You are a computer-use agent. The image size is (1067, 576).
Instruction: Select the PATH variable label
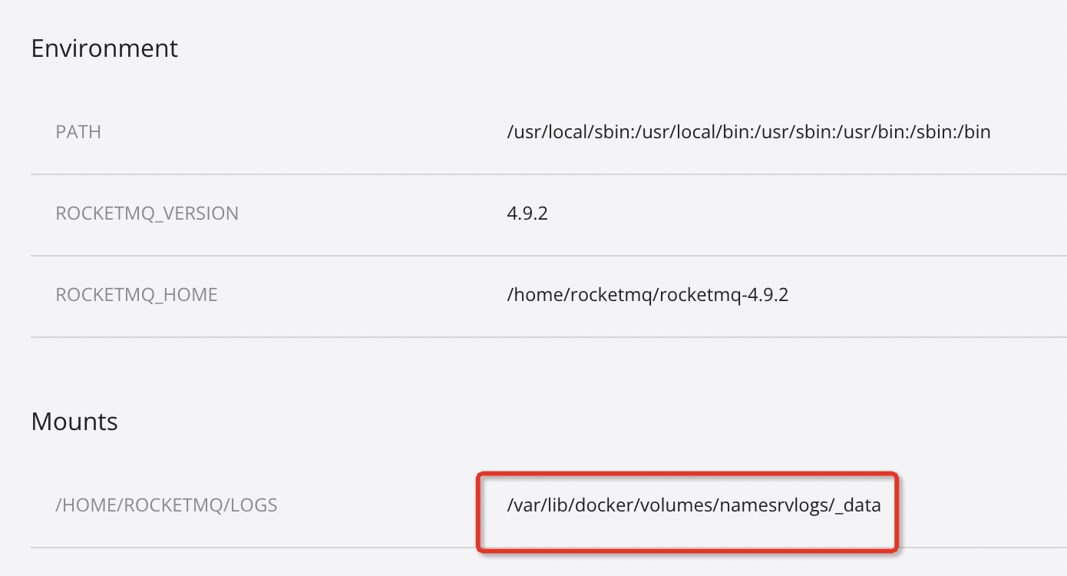click(78, 132)
